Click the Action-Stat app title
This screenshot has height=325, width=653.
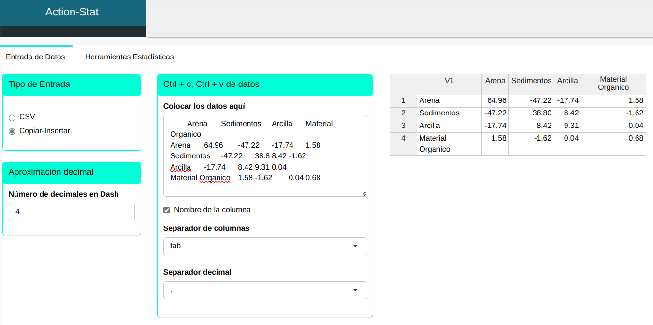click(x=72, y=12)
